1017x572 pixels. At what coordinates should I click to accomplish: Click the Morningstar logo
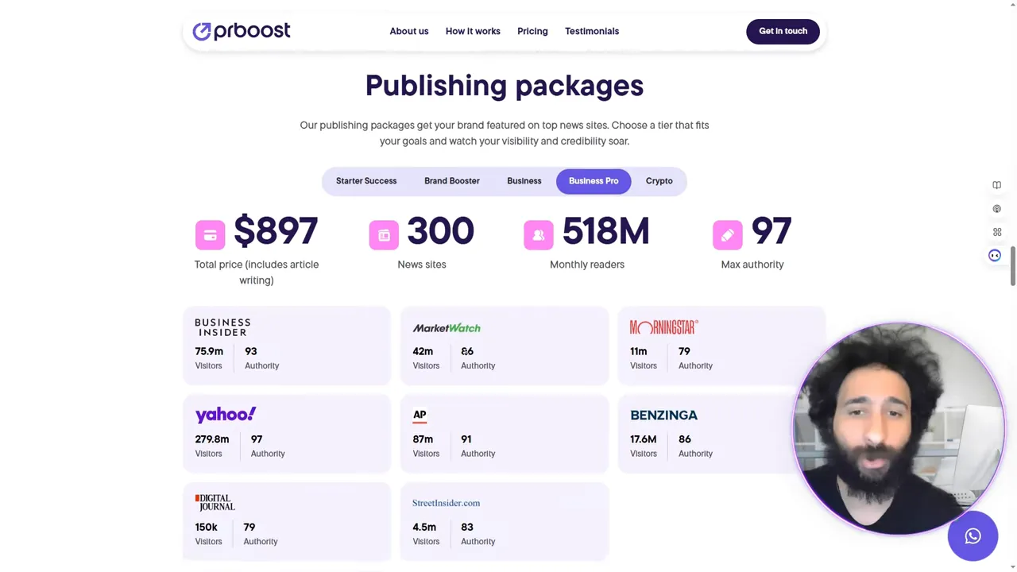click(664, 327)
